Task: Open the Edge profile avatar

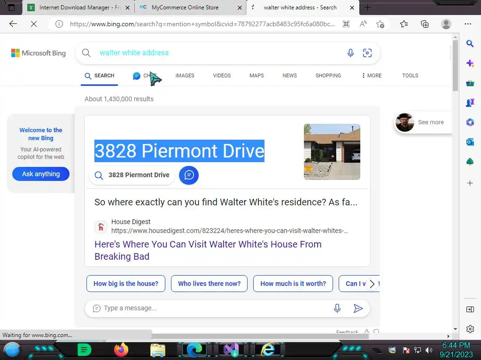Action: click(x=446, y=24)
